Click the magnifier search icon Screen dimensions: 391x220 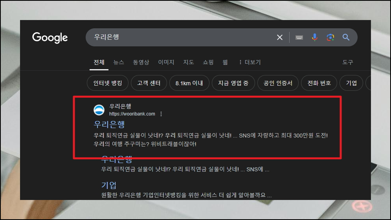click(x=346, y=37)
